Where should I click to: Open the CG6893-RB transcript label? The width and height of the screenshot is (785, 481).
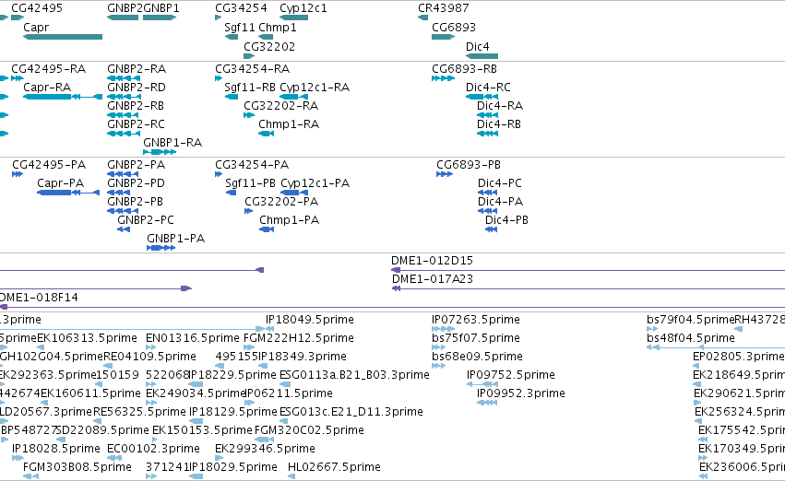[465, 69]
